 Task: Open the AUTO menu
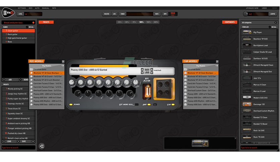(37, 8)
